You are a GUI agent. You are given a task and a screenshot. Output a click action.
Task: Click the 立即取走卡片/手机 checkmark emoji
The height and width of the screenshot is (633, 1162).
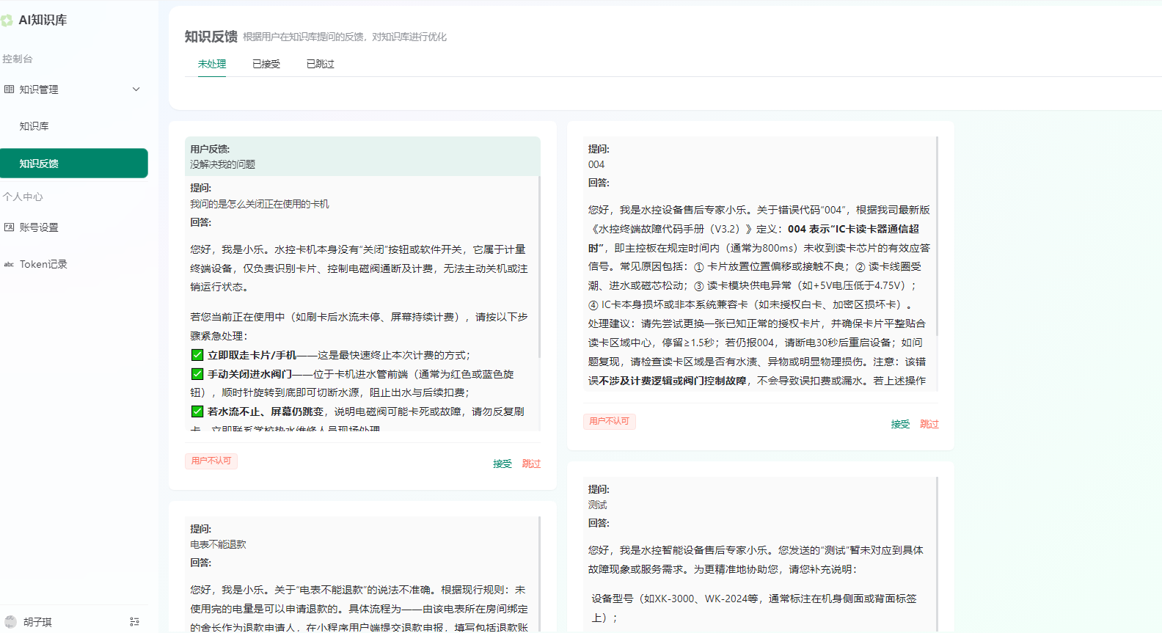tap(197, 355)
